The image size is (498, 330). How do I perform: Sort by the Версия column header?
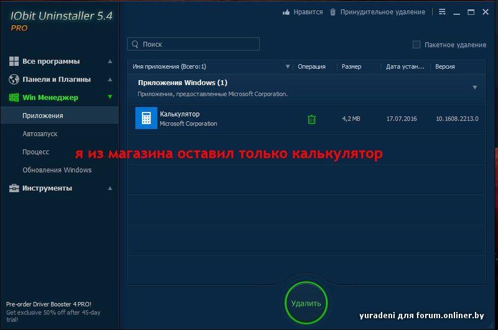tap(444, 66)
